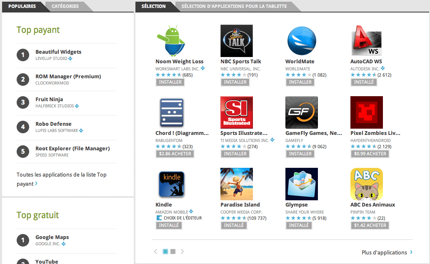Select first page indicator of carousel
Image resolution: width=430 pixels, height=264 pixels.
coord(165,252)
